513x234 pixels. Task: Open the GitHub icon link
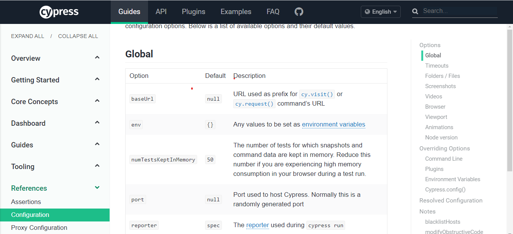click(299, 12)
